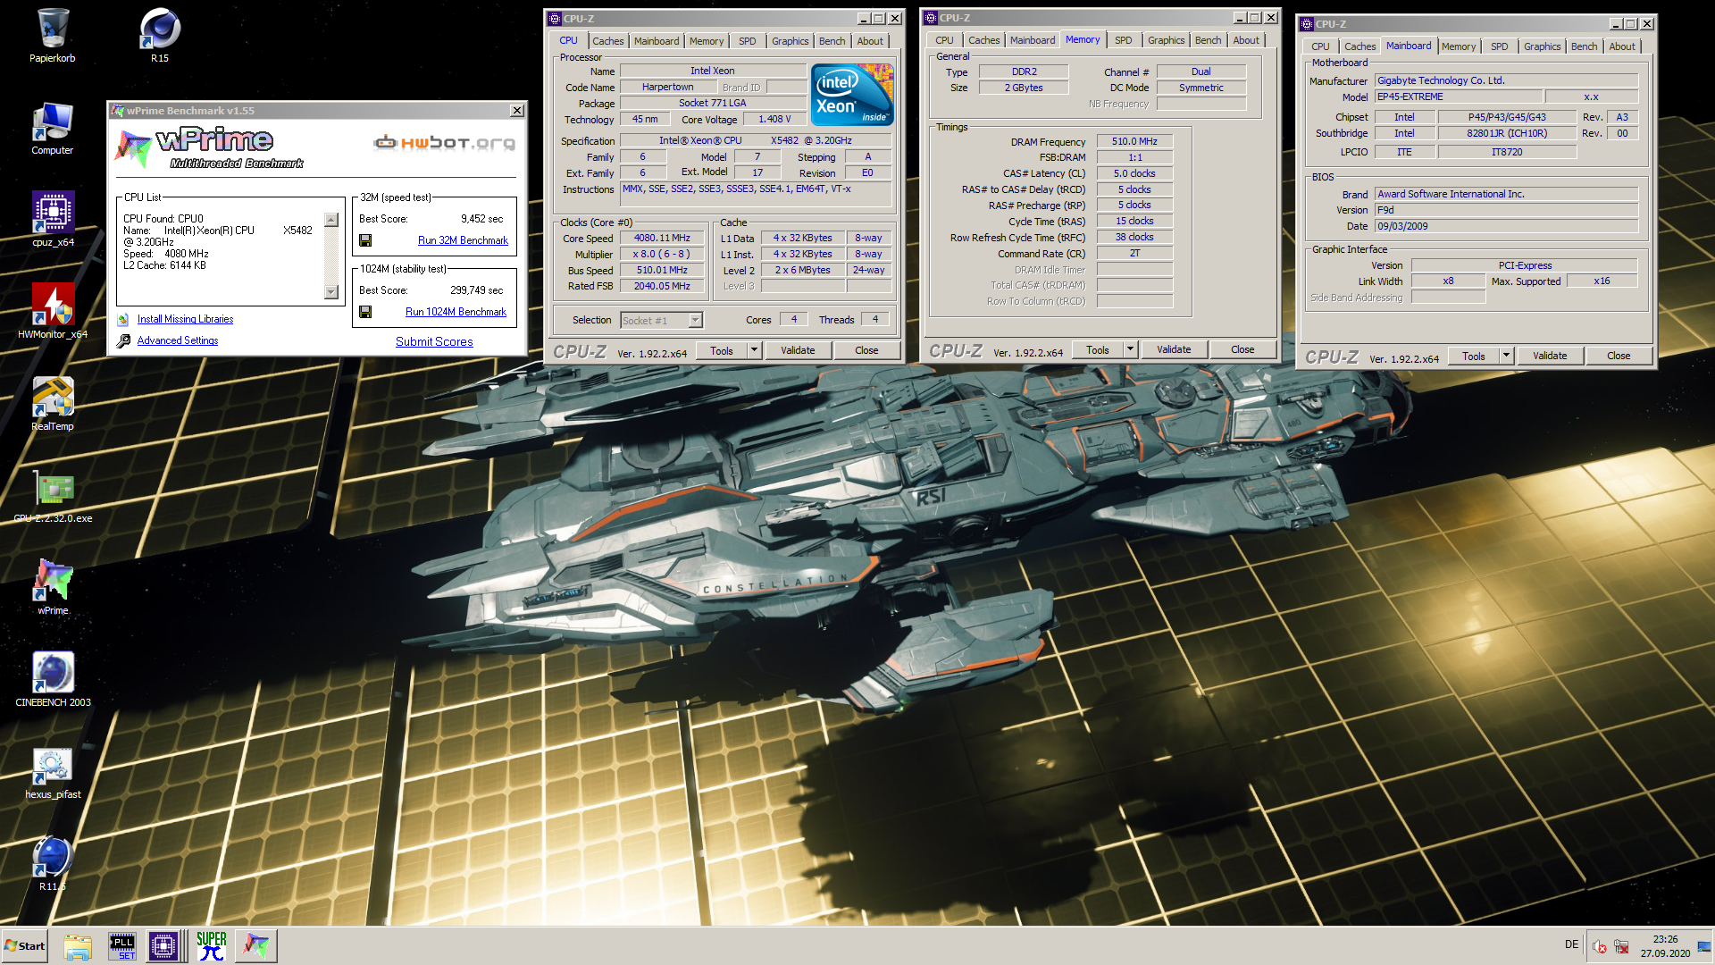Select the CPU tab in third CPU-Z window

click(x=1320, y=46)
